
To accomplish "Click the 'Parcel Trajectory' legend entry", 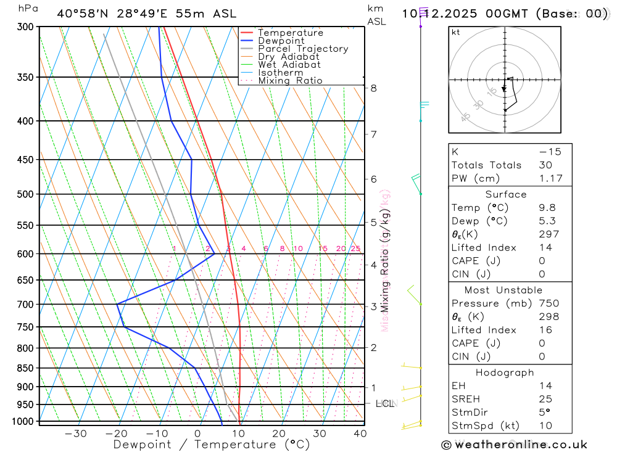I will [303, 49].
